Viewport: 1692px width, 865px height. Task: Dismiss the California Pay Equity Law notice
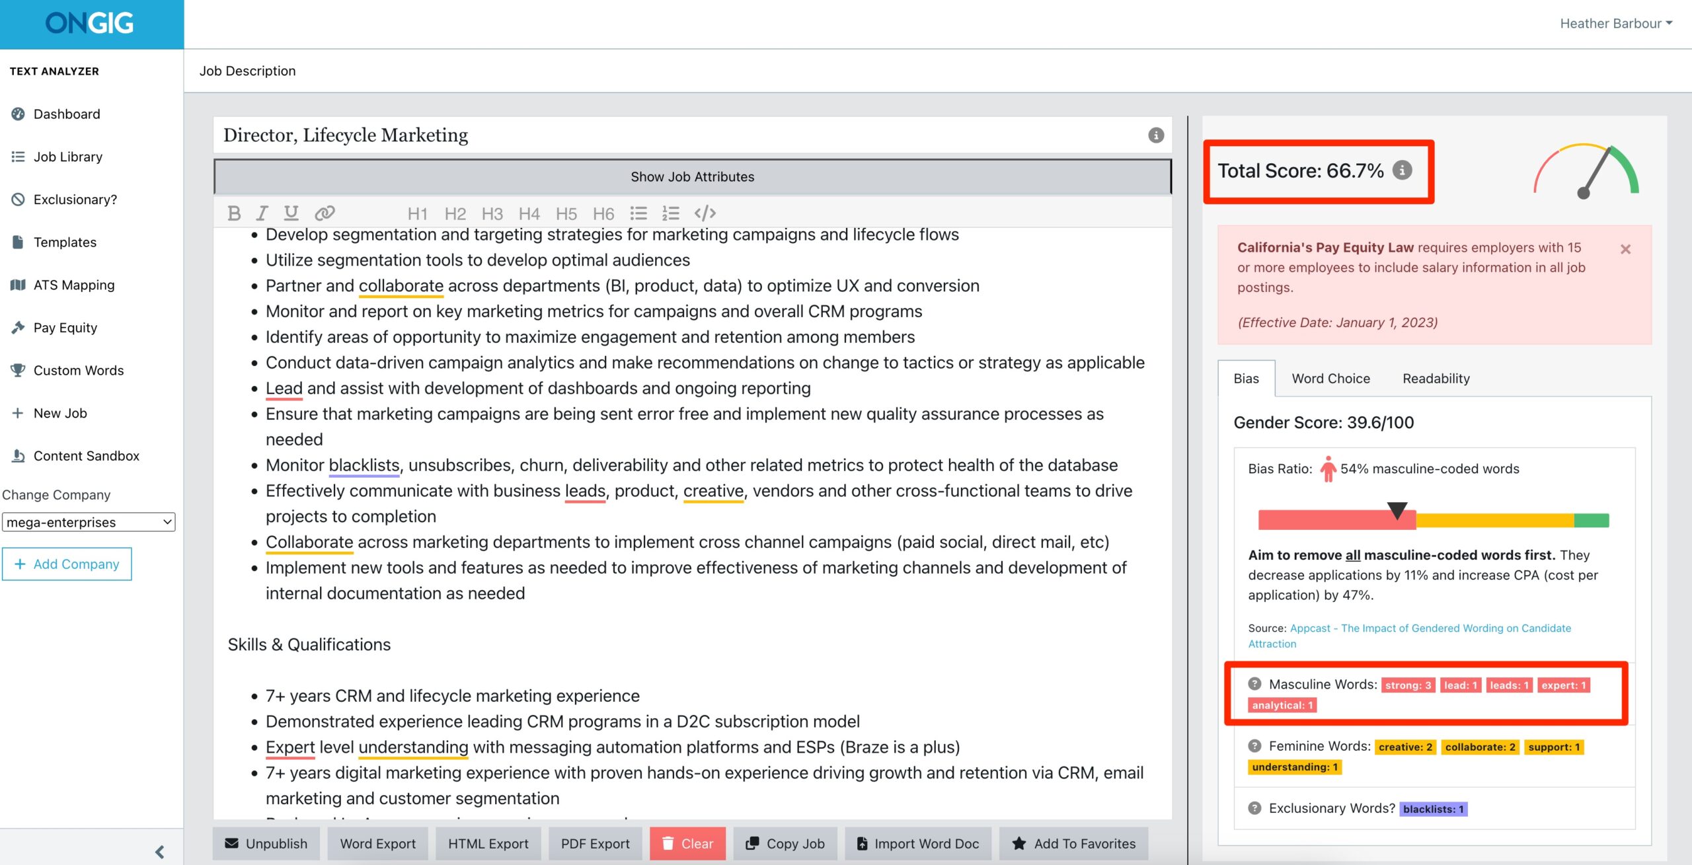click(1625, 249)
